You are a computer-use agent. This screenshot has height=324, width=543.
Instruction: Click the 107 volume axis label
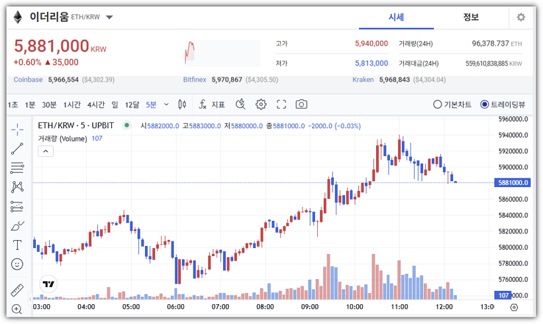(x=503, y=296)
